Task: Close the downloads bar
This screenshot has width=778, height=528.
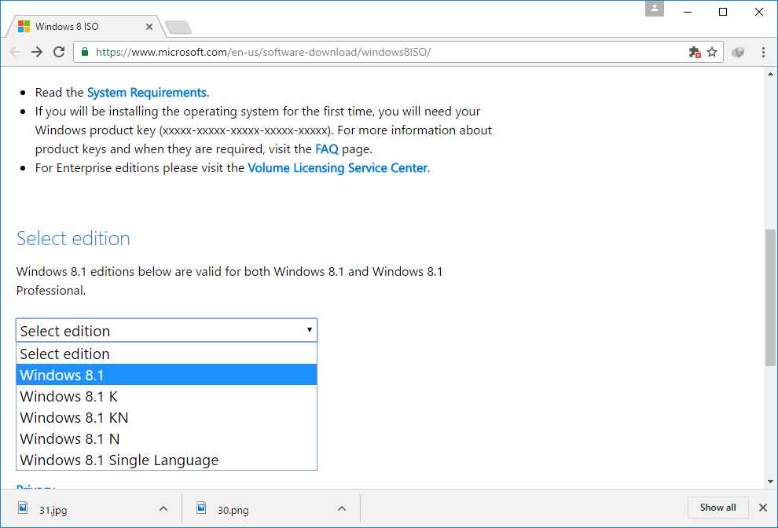Action: pyautogui.click(x=763, y=508)
